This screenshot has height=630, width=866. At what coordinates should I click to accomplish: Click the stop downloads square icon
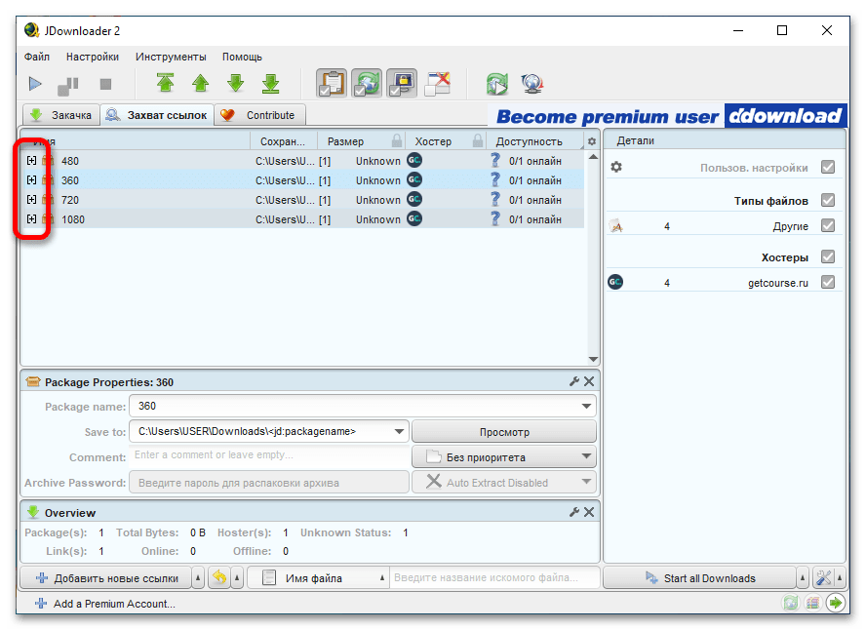(x=105, y=84)
